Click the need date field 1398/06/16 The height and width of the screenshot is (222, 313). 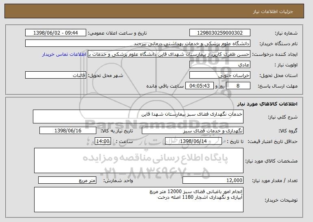68,131
